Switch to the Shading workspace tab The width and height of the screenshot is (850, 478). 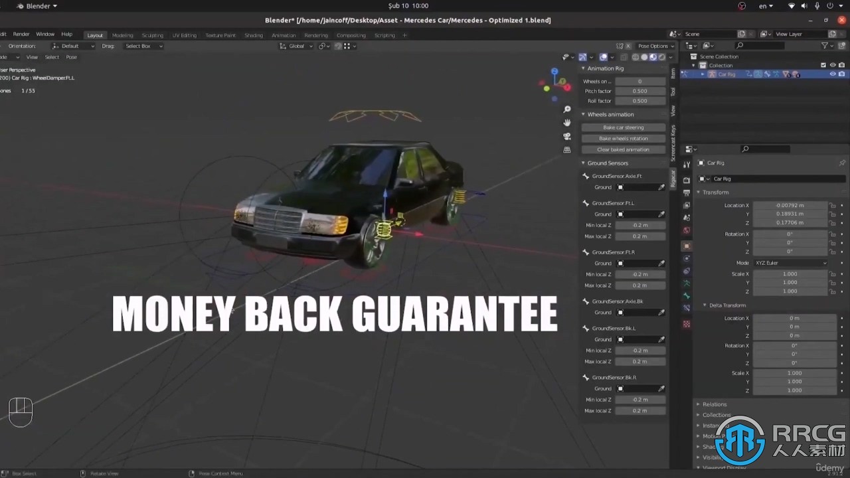point(254,35)
